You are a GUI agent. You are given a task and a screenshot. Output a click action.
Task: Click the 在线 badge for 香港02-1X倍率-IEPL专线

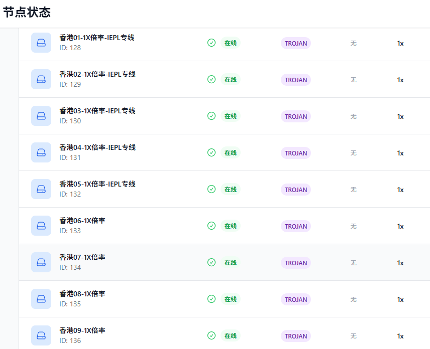[x=231, y=80]
